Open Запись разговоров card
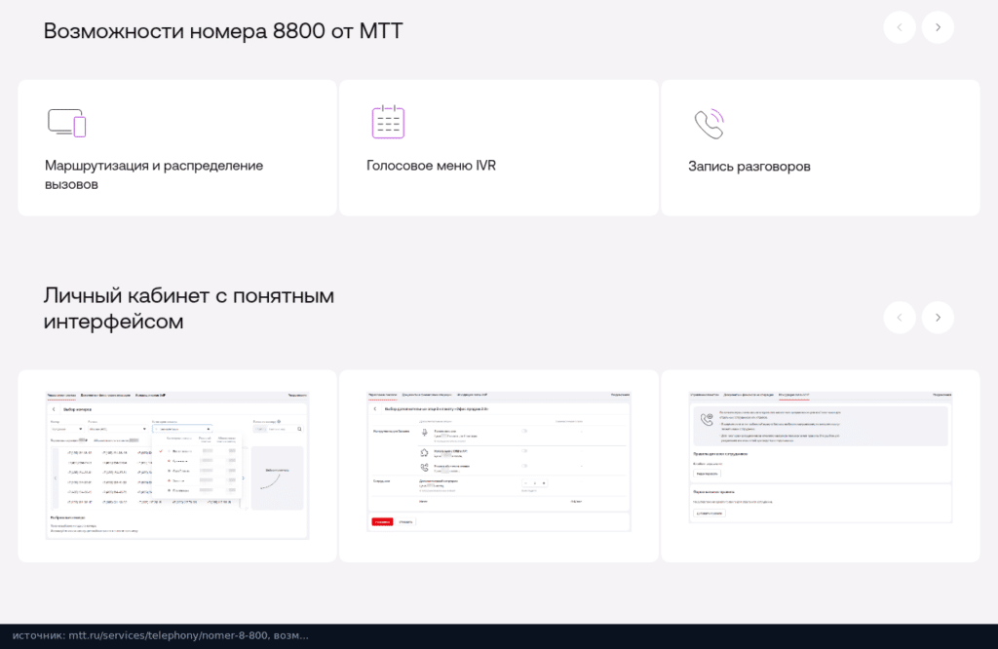This screenshot has height=649, width=998. (821, 147)
